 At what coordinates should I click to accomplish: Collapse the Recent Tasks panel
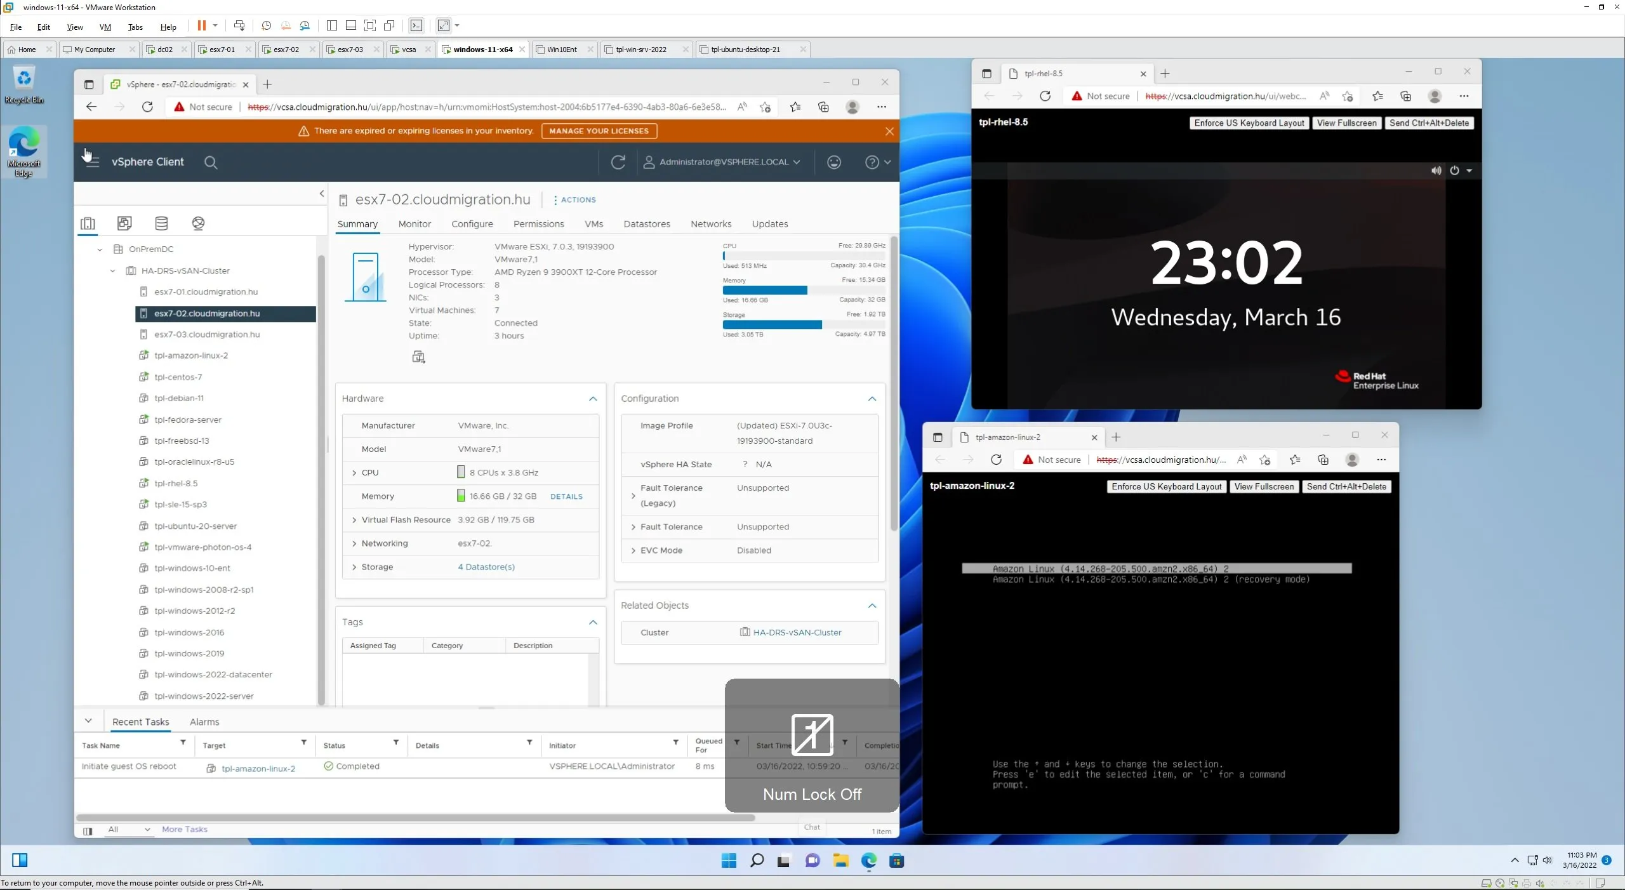(88, 721)
